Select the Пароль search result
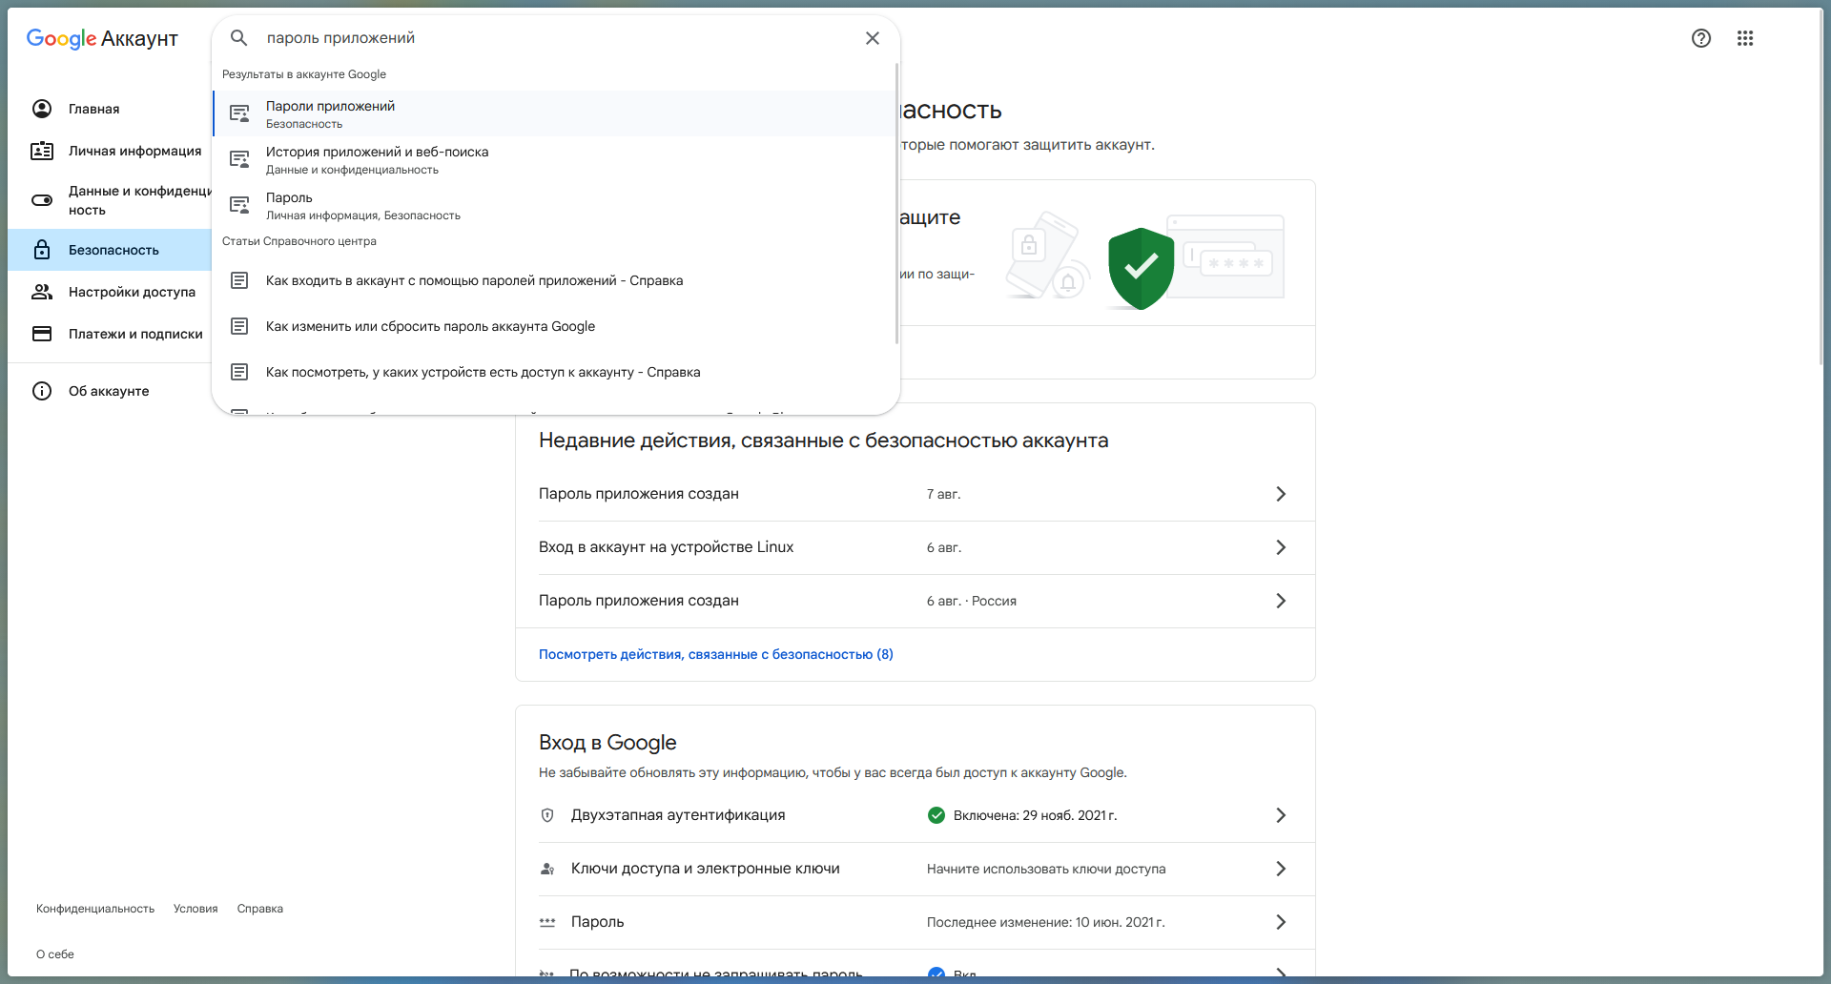Viewport: 1831px width, 984px height. coord(555,205)
